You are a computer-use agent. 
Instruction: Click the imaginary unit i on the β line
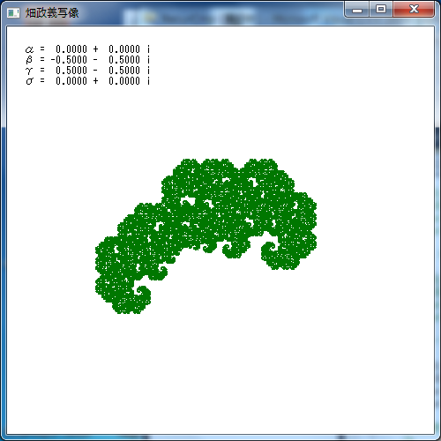click(x=148, y=60)
